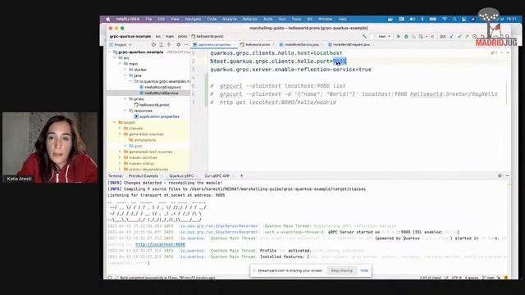Build project using the hammer icon
Image resolution: width=525 pixels, height=295 pixels.
point(364,36)
